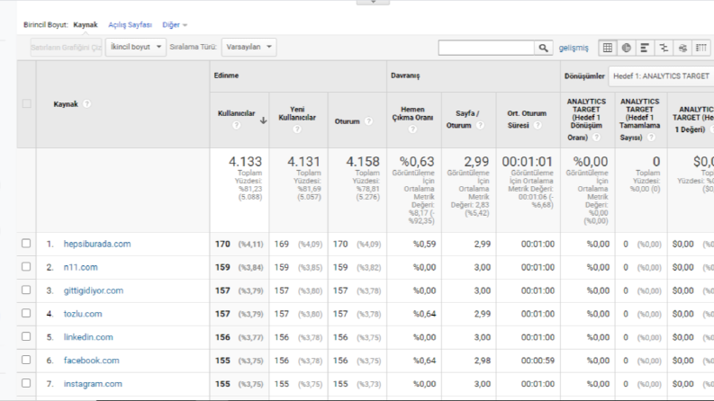Switch to comparison view icon

[664, 48]
